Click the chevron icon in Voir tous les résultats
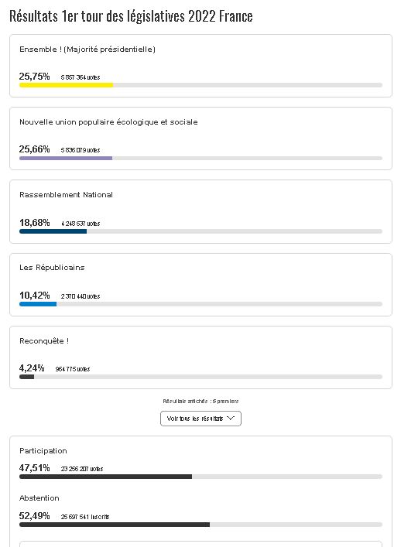This screenshot has height=547, width=394. click(x=231, y=419)
